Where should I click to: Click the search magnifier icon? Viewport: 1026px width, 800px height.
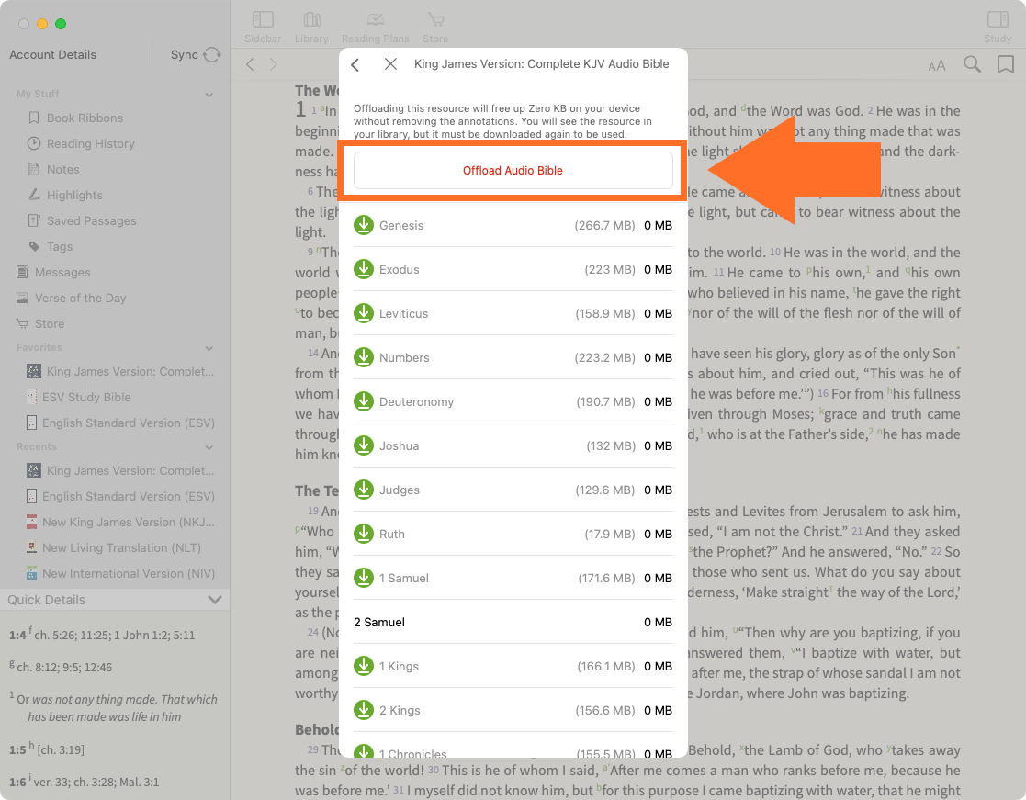973,64
